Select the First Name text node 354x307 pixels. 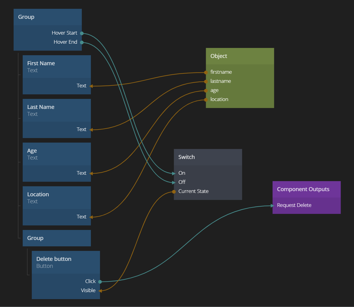coord(57,67)
